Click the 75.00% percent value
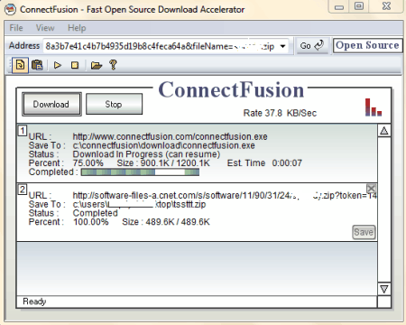The height and width of the screenshot is (325, 406). point(88,163)
